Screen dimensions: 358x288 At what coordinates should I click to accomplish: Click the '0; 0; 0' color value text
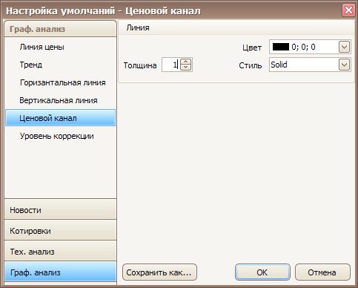click(303, 47)
